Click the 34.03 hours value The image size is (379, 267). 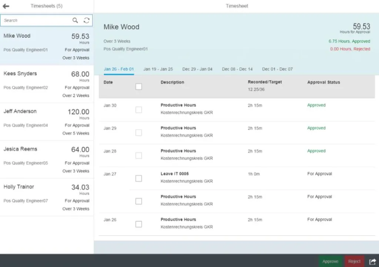pos(80,187)
